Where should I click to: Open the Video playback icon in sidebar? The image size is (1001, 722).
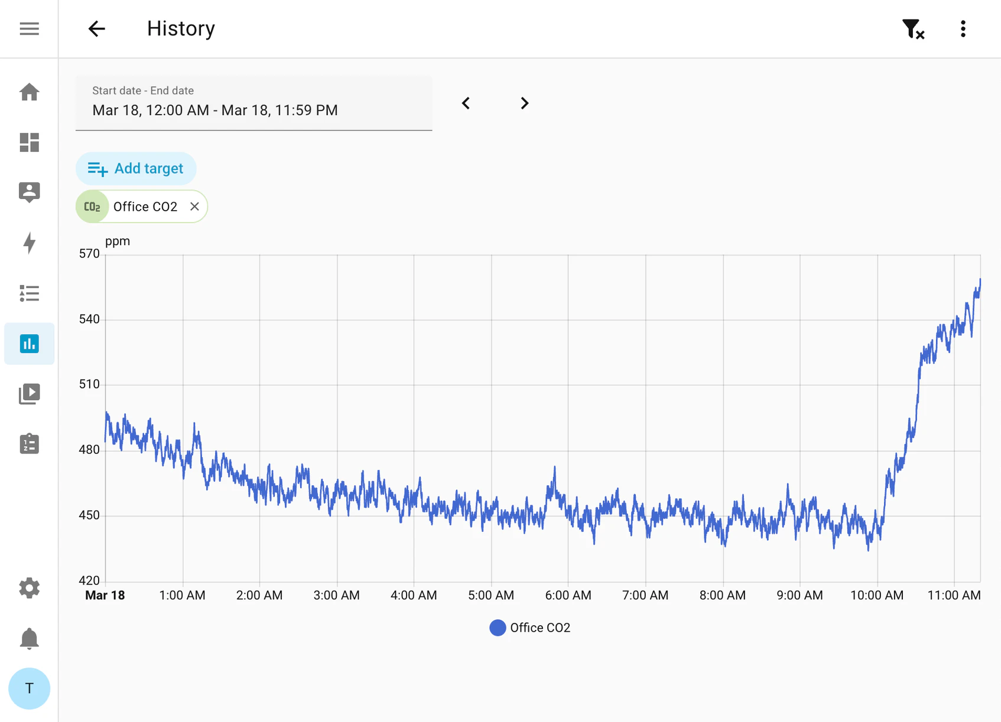[x=29, y=394]
